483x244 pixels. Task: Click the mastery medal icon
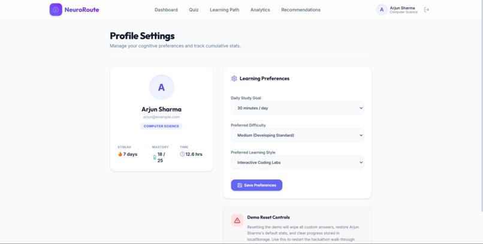pyautogui.click(x=155, y=158)
